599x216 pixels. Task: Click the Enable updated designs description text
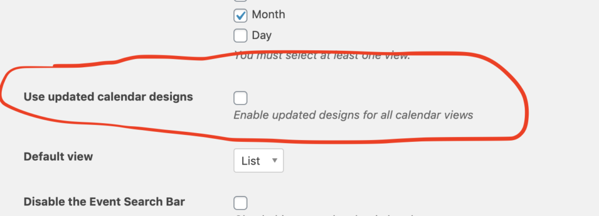(x=353, y=114)
